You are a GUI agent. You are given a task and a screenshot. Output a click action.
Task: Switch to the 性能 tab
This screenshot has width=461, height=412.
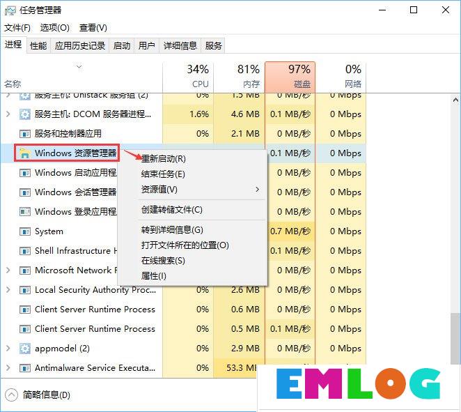[38, 45]
